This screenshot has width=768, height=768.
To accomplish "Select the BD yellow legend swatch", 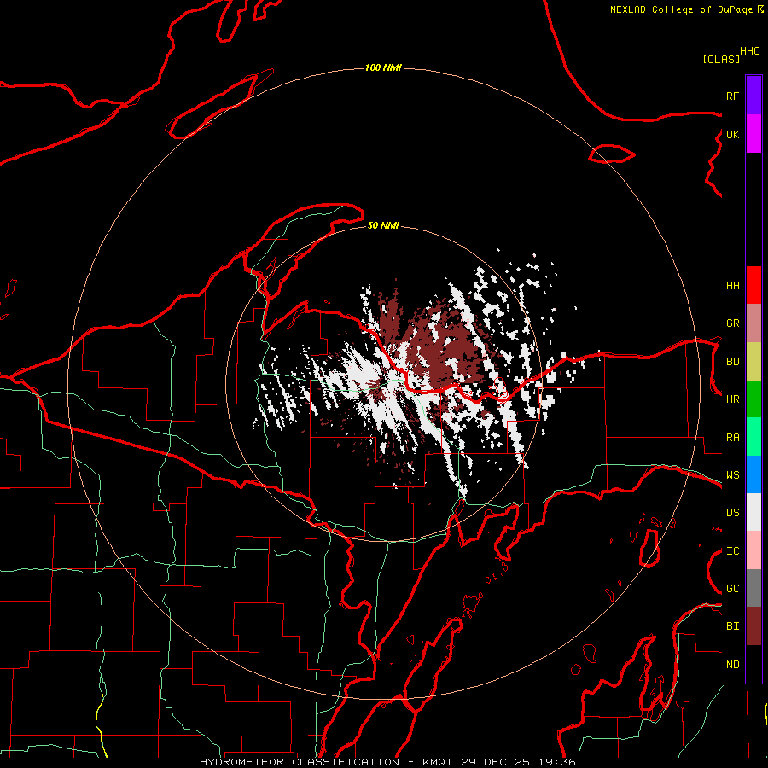I will 753,361.
